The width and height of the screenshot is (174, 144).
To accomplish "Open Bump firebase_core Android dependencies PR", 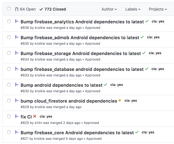I will click(77, 133).
